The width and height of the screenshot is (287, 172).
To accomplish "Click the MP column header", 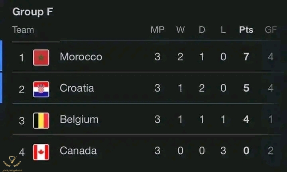I will (x=157, y=30).
